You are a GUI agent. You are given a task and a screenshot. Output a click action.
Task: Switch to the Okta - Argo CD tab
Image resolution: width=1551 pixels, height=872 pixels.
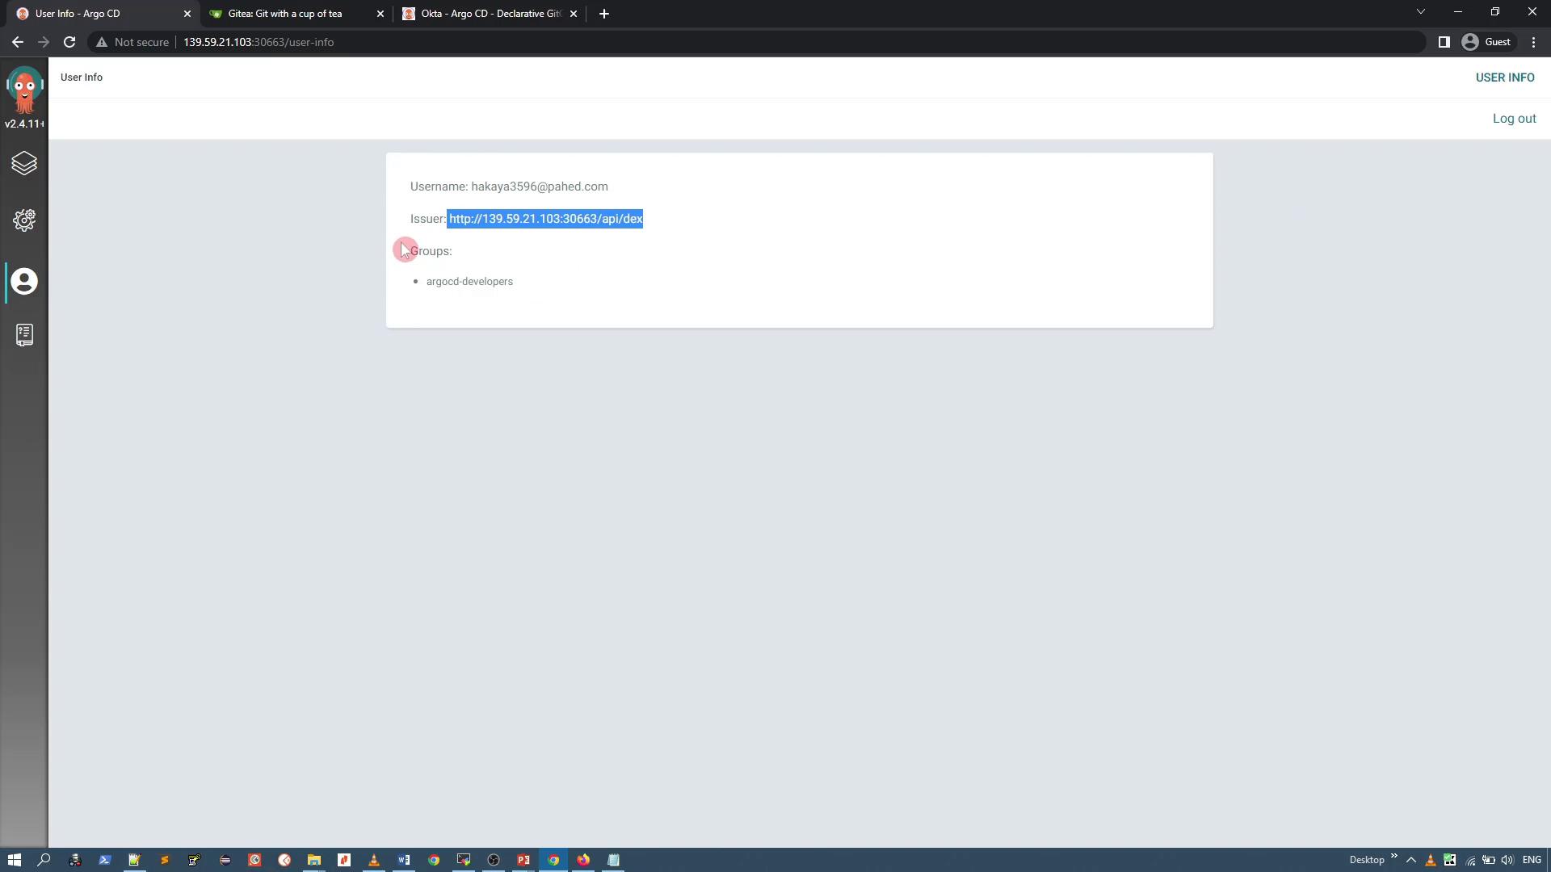click(490, 14)
